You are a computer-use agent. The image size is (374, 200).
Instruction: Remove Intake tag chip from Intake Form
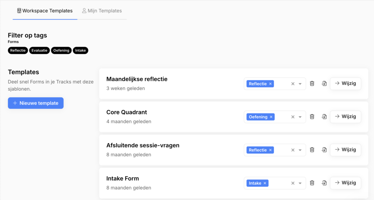pyautogui.click(x=265, y=183)
